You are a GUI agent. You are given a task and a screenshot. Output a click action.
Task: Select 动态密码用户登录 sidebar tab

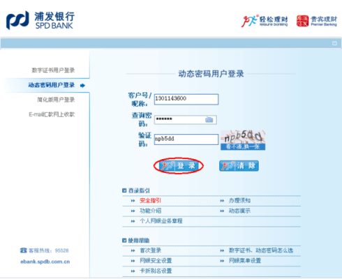(x=52, y=85)
